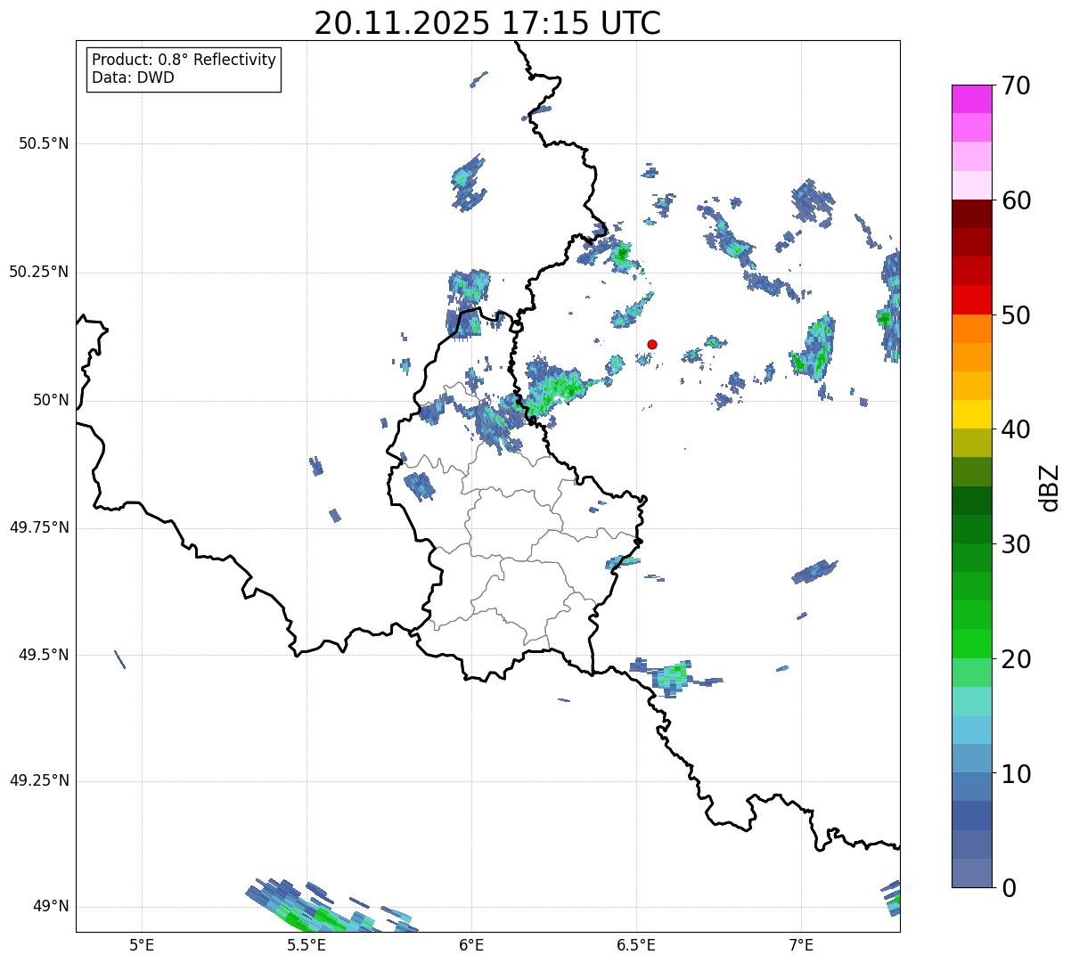Click the colorbar tick label '0'
The width and height of the screenshot is (1071, 963).
1009,888
